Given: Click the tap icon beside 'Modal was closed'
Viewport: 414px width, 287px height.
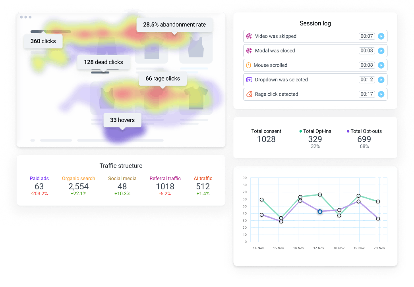Looking at the screenshot, I should tap(249, 51).
